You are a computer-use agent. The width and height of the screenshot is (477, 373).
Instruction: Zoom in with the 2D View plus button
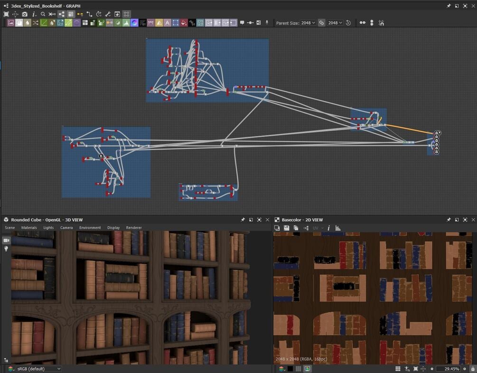pyautogui.click(x=465, y=369)
